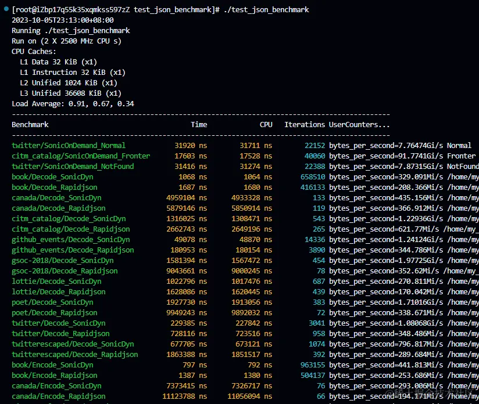The image size is (479, 404).
Task: Click the 'Benchmark' column header
Action: point(30,124)
